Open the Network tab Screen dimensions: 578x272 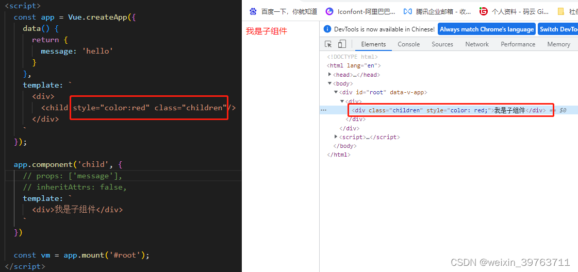click(477, 44)
